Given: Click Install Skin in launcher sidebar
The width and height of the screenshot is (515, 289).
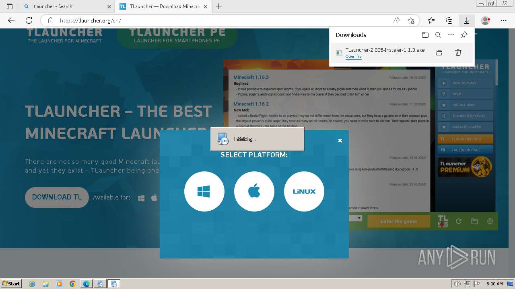Looking at the screenshot, I should click(x=465, y=105).
